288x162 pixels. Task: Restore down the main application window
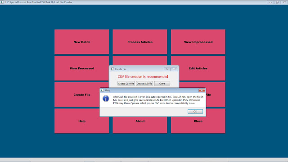pyautogui.click(x=277, y=2)
